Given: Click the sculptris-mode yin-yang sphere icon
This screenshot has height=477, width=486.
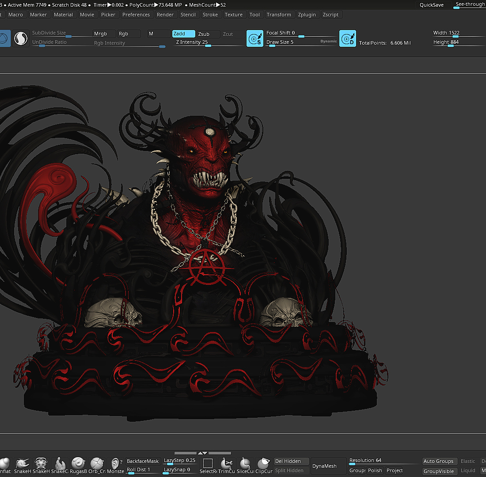Looking at the screenshot, I should pos(21,39).
